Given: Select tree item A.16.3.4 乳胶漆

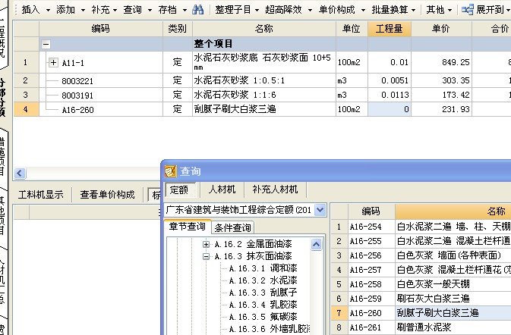Looking at the screenshot, I should pyautogui.click(x=263, y=305).
